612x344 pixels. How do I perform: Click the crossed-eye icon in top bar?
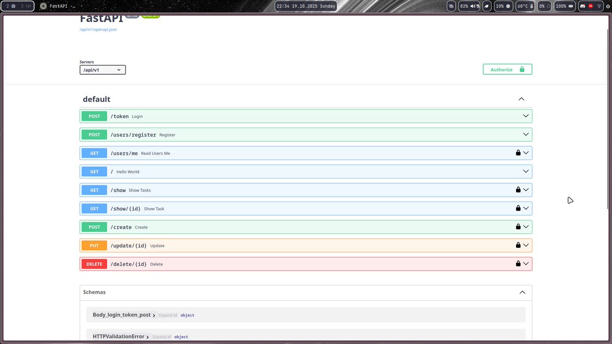pos(451,6)
